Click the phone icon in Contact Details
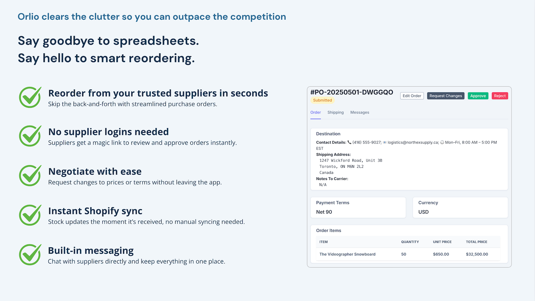This screenshot has width=535, height=301. [x=349, y=142]
